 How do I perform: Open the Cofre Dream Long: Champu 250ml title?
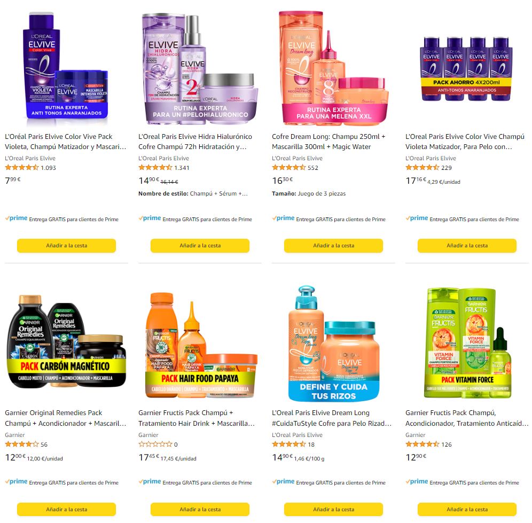coord(328,142)
